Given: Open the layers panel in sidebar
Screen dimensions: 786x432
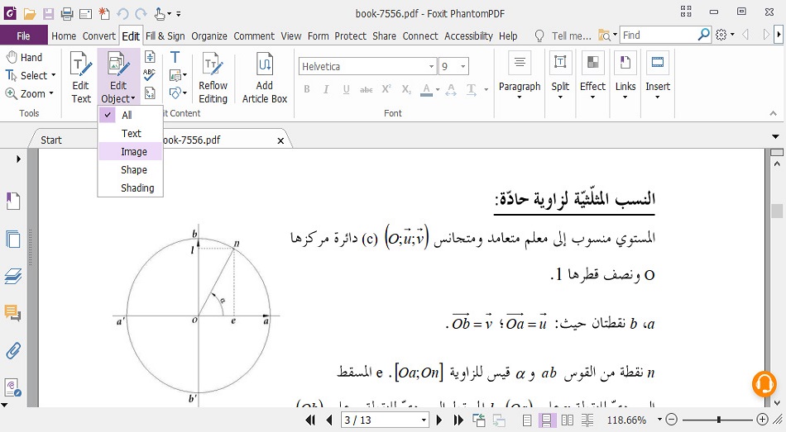Looking at the screenshot, I should (x=12, y=276).
